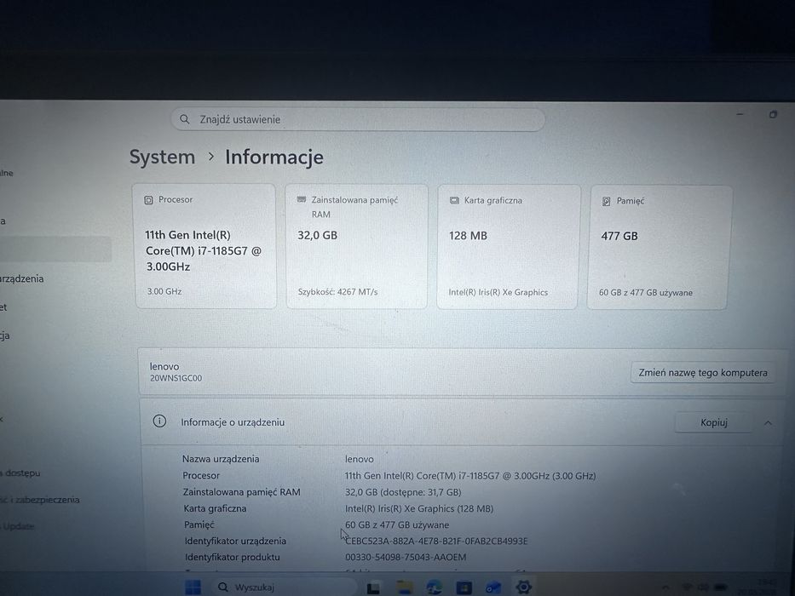Select the sidebar item ending in rządzenia
This screenshot has height=596, width=795.
[x=22, y=278]
